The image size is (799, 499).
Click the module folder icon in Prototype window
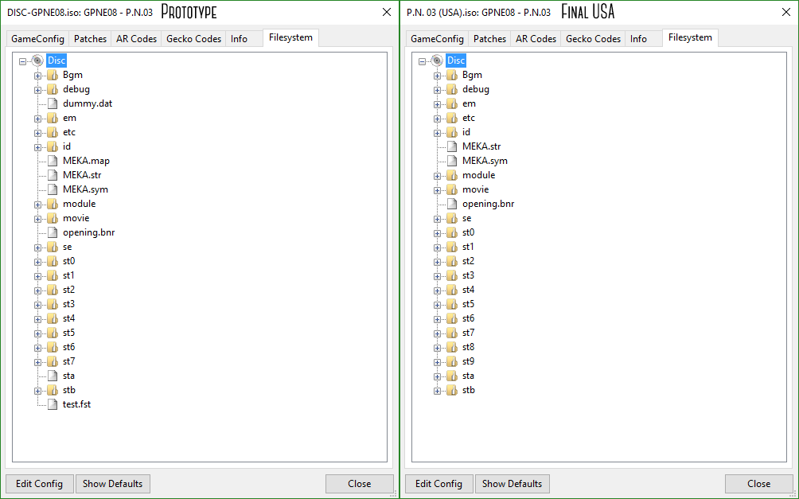pos(53,204)
